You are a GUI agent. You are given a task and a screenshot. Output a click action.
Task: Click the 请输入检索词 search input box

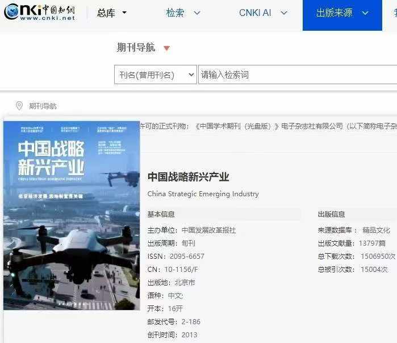coord(298,75)
